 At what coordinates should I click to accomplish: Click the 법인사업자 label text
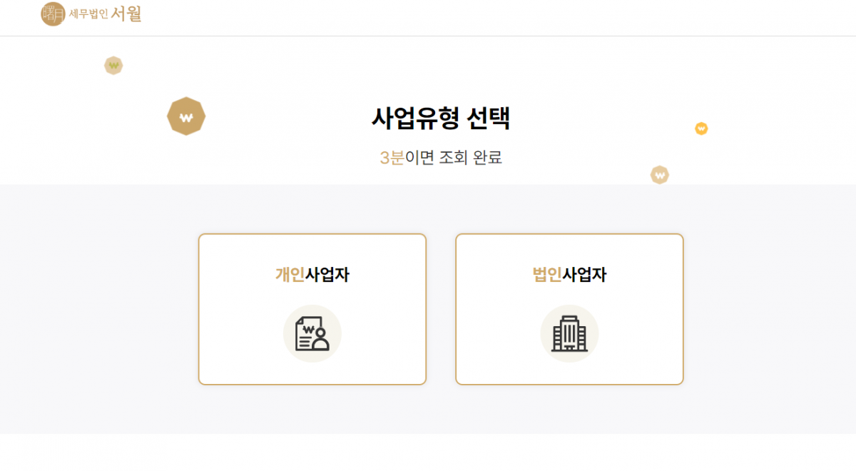569,275
